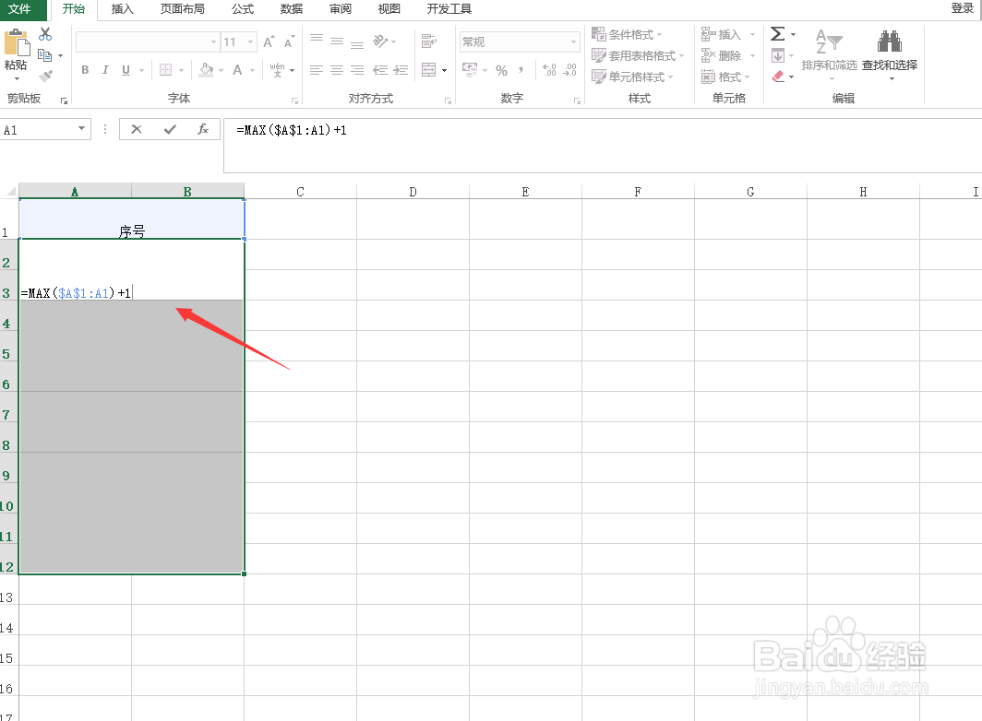982x721 pixels.
Task: Open the 格式 cells format dropdown
Action: [x=725, y=77]
